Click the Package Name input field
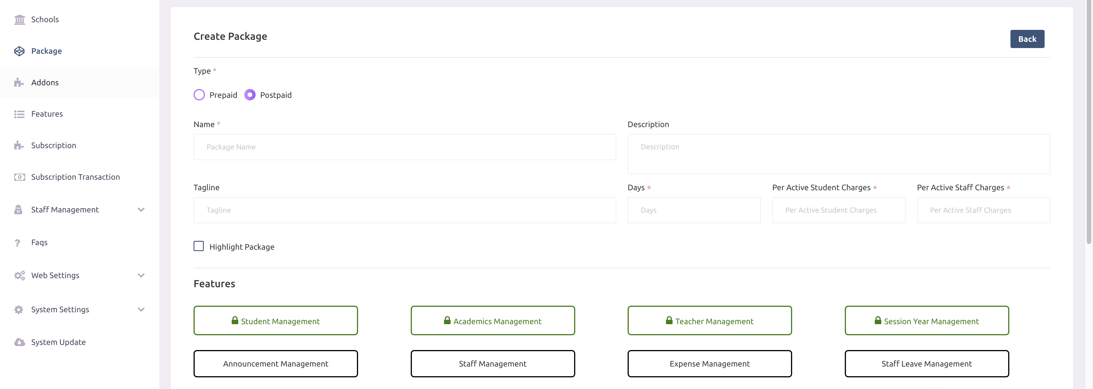The image size is (1093, 389). pos(404,147)
